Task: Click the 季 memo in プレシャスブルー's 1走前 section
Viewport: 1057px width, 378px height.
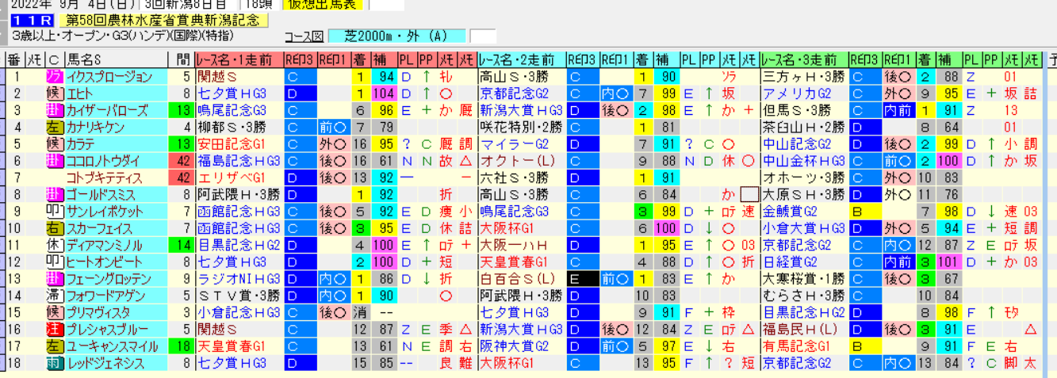Action: [448, 330]
